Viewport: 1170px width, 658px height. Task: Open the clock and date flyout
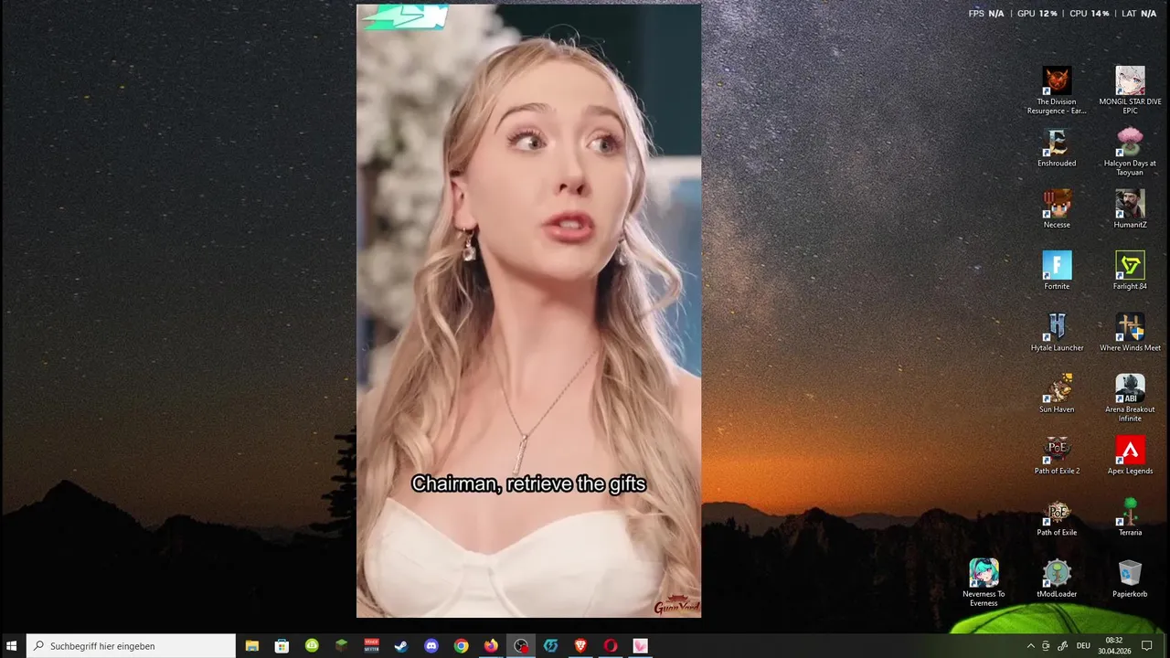tap(1114, 645)
